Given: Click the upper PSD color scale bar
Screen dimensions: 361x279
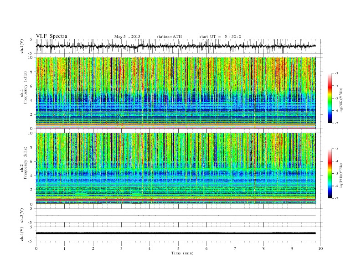Looking at the screenshot, I should pos(330,98).
